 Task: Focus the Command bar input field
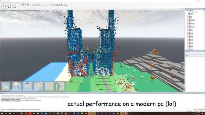pos(99,109)
